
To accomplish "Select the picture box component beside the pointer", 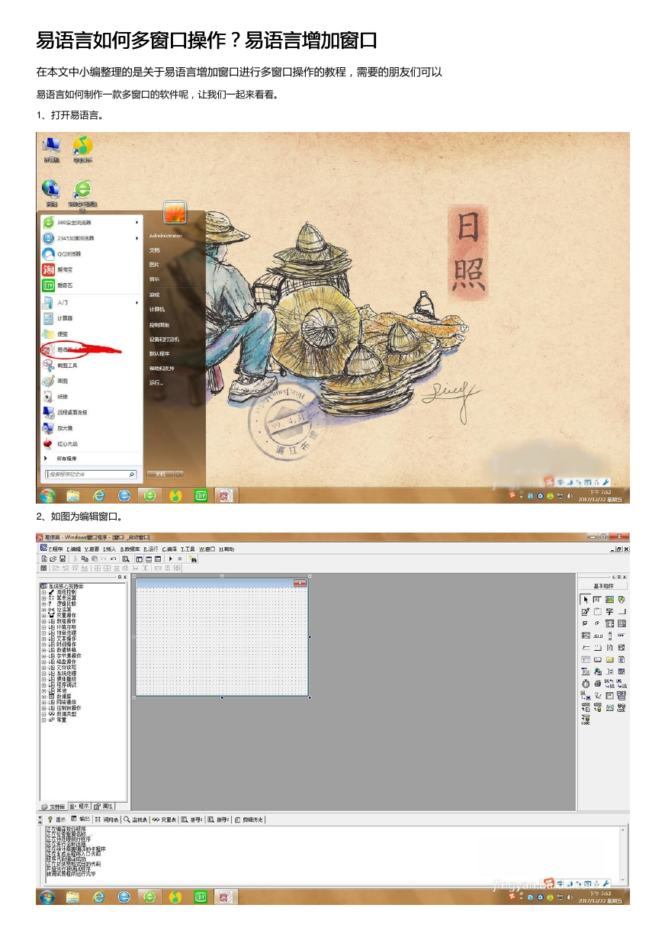I will coord(609,600).
